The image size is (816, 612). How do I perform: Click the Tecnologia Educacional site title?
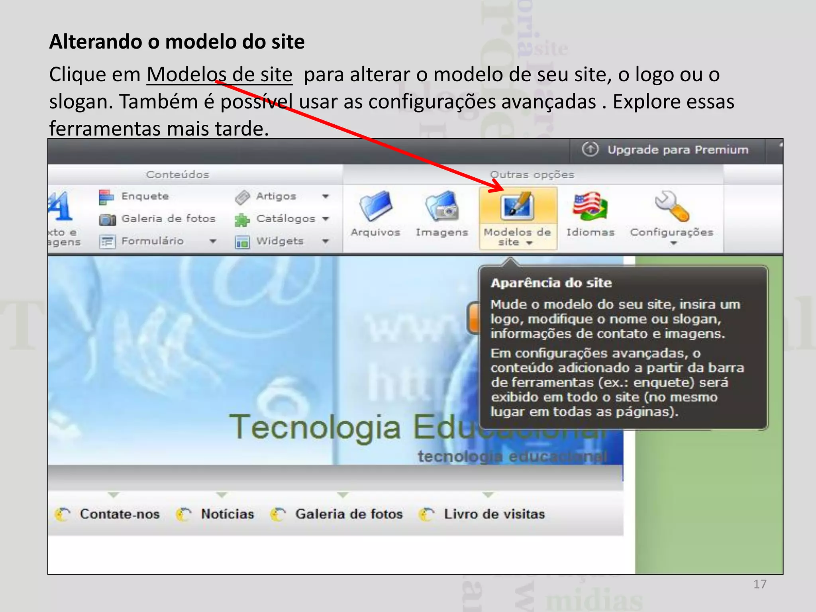tap(418, 427)
